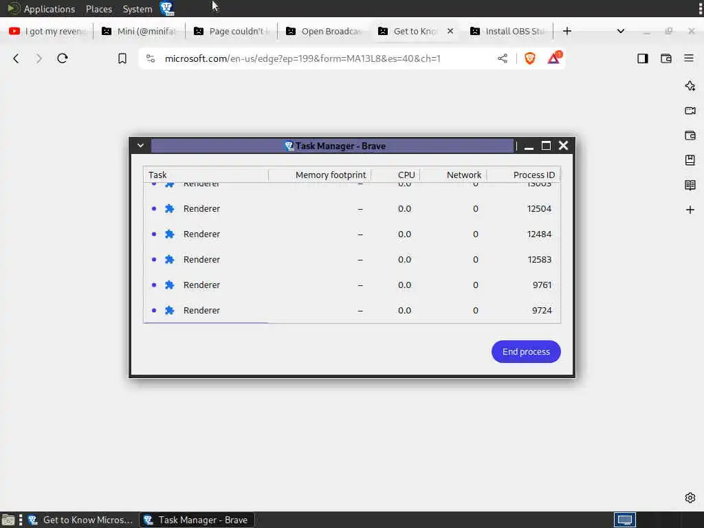This screenshot has width=704, height=528.
Task: Select Renderer row with process ID 12583
Action: [352, 259]
